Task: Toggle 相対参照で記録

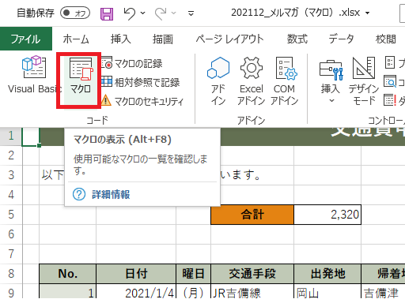Action: [x=140, y=82]
